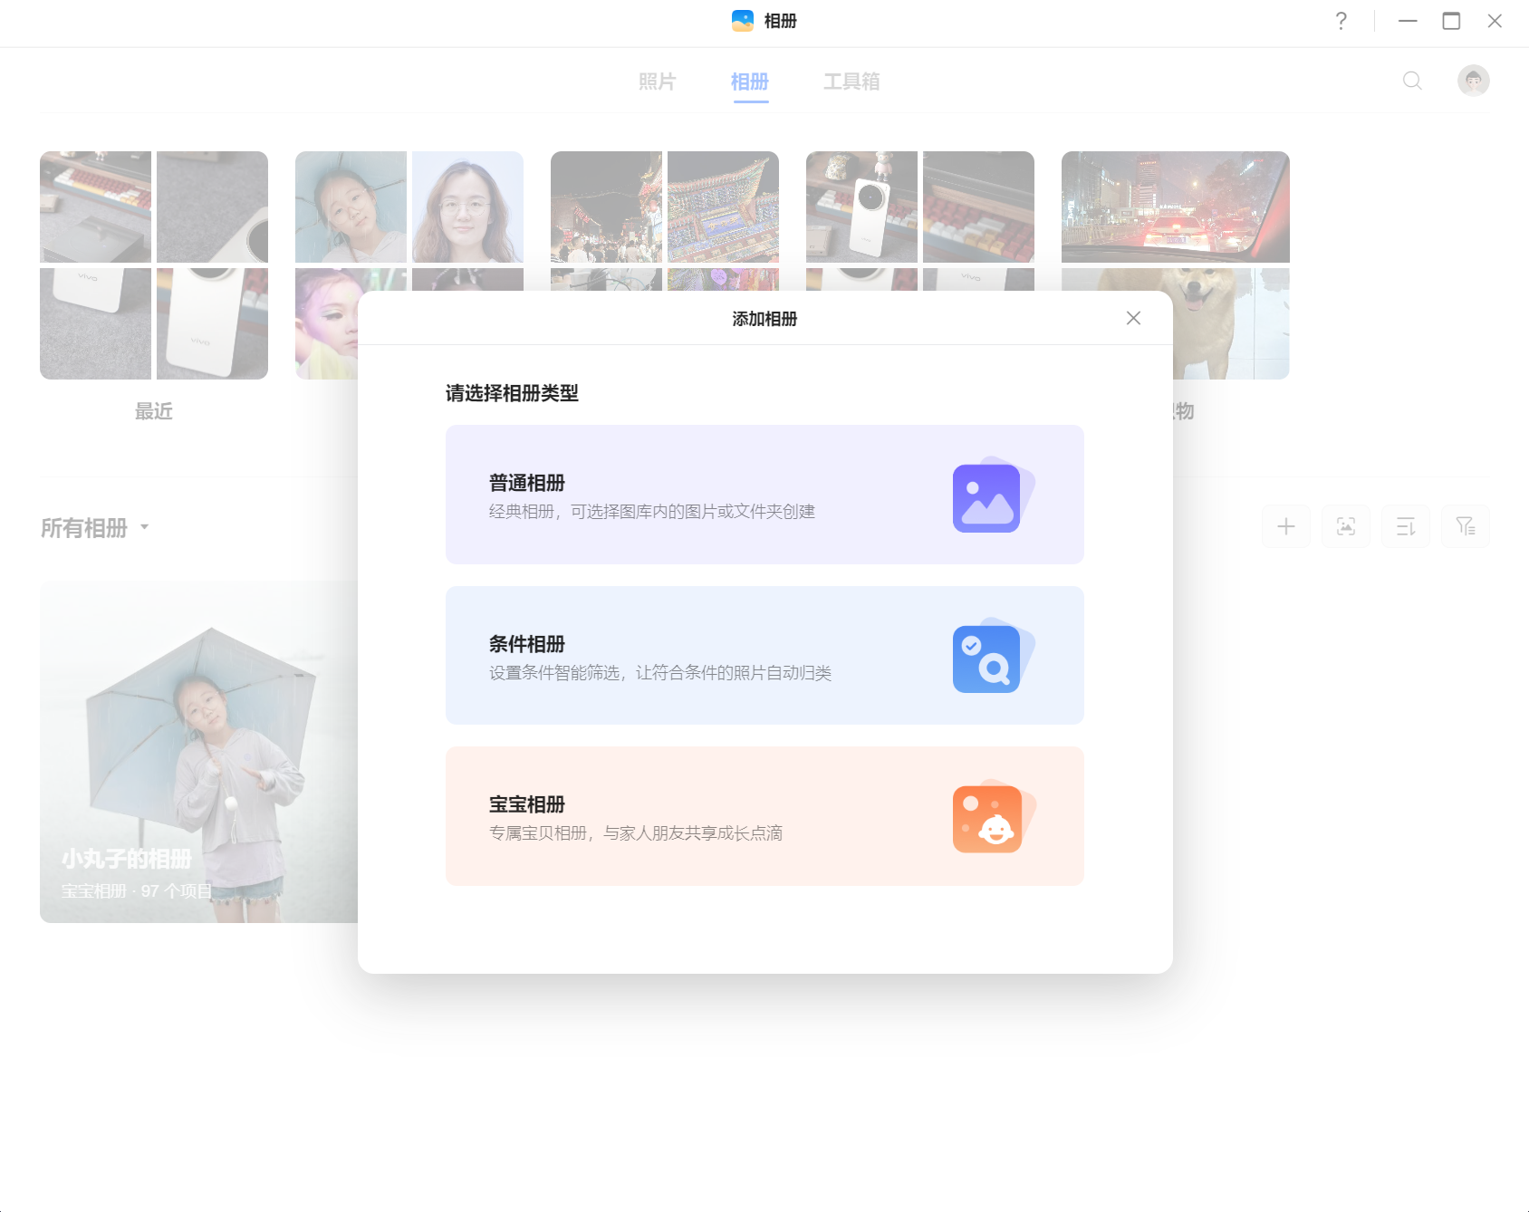Choose the 宝宝相册 album type

[x=764, y=816]
